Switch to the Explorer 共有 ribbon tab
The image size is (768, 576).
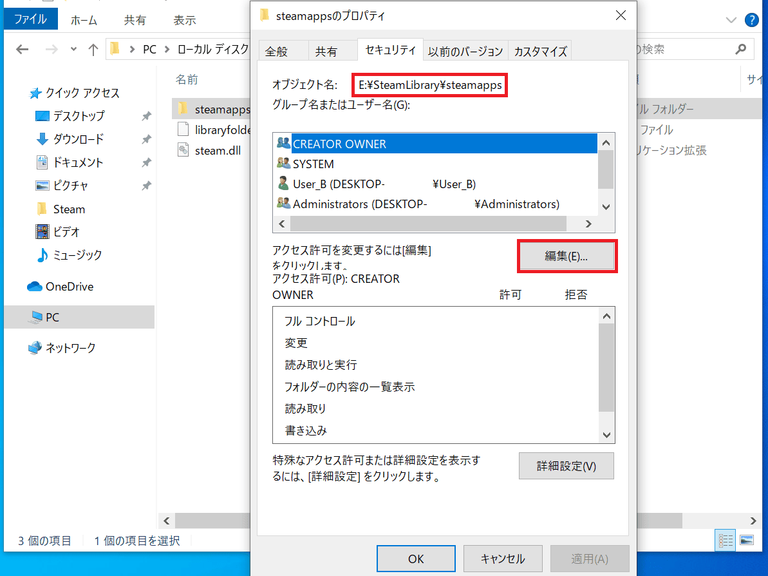click(x=135, y=20)
